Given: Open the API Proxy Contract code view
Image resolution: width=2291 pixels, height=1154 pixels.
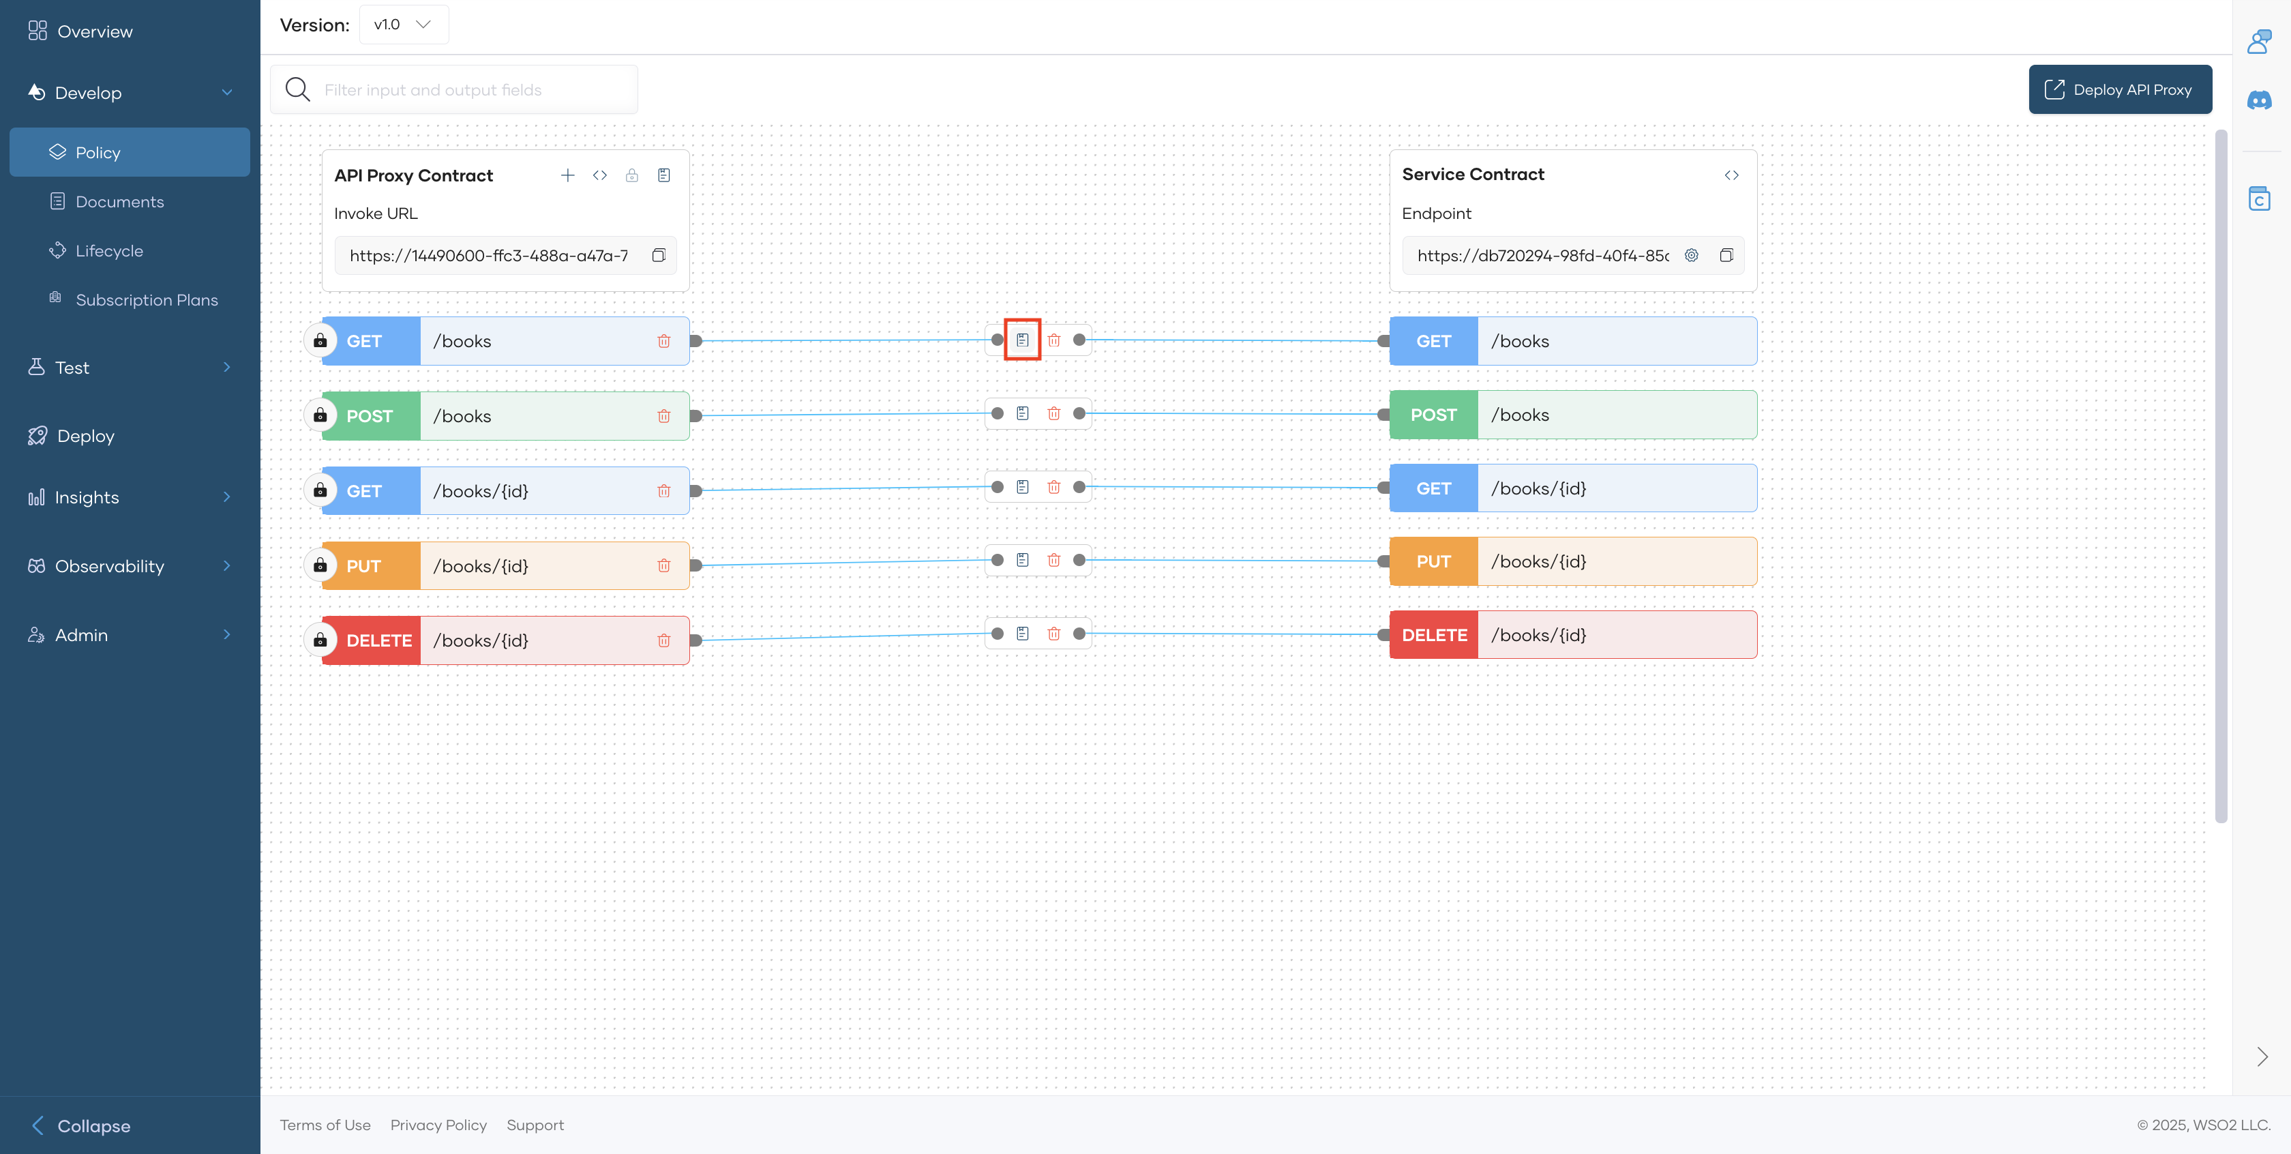Looking at the screenshot, I should point(599,175).
